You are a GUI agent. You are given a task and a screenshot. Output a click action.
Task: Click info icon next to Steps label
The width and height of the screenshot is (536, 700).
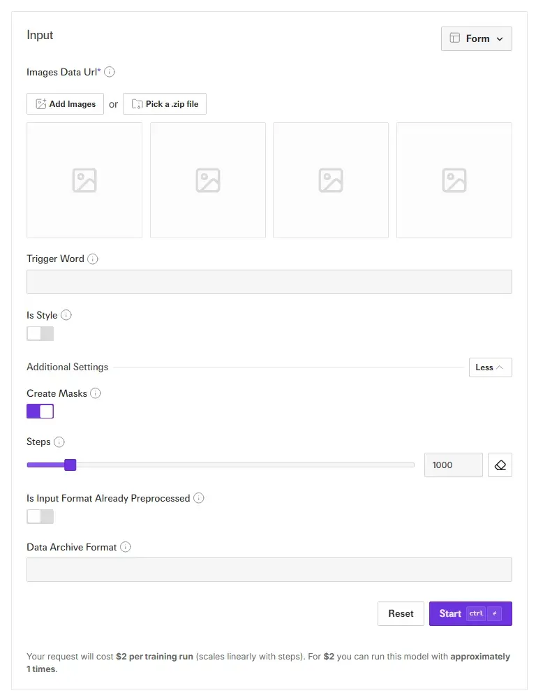(x=59, y=442)
